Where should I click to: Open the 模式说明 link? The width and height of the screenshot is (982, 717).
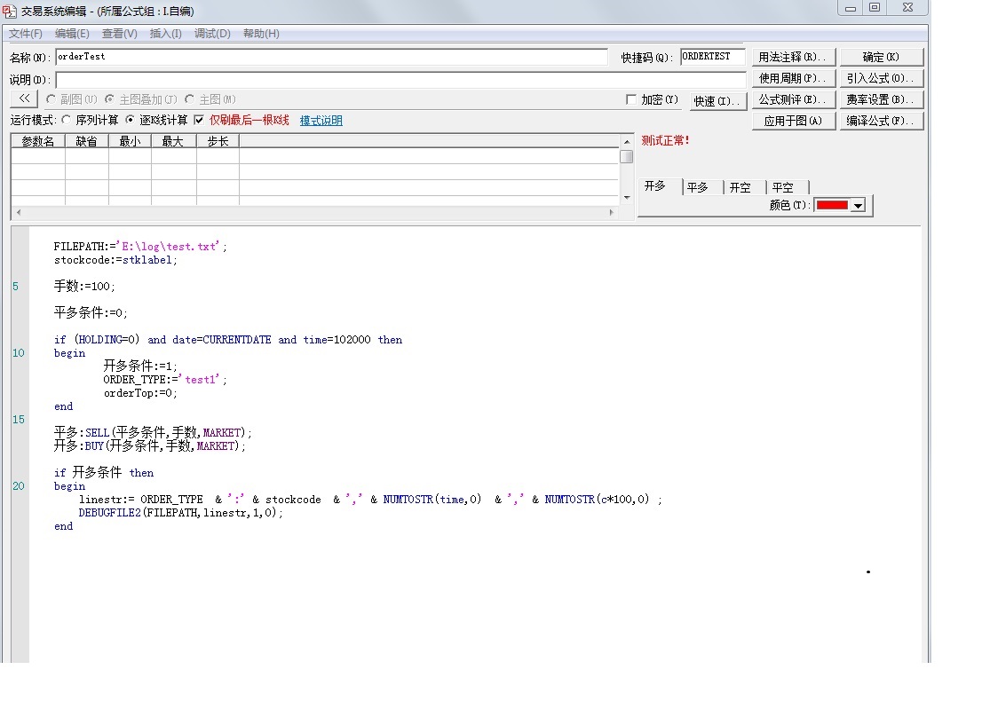[x=321, y=121]
